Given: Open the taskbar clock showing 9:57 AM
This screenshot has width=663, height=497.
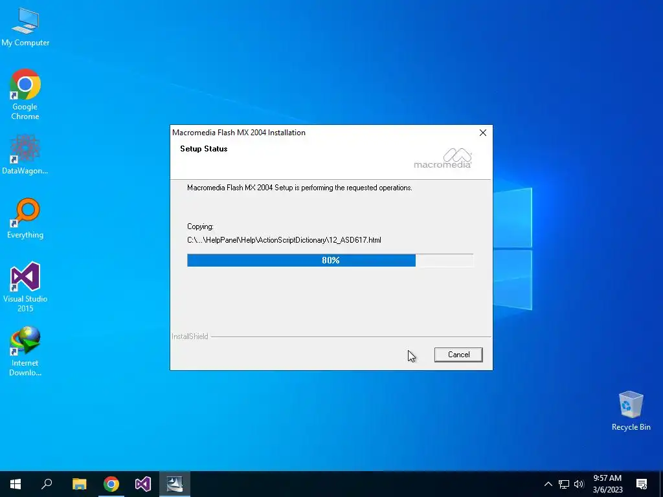Looking at the screenshot, I should click(607, 484).
